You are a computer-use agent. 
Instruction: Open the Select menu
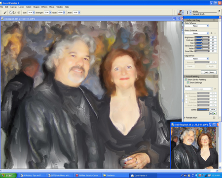tap(29, 7)
